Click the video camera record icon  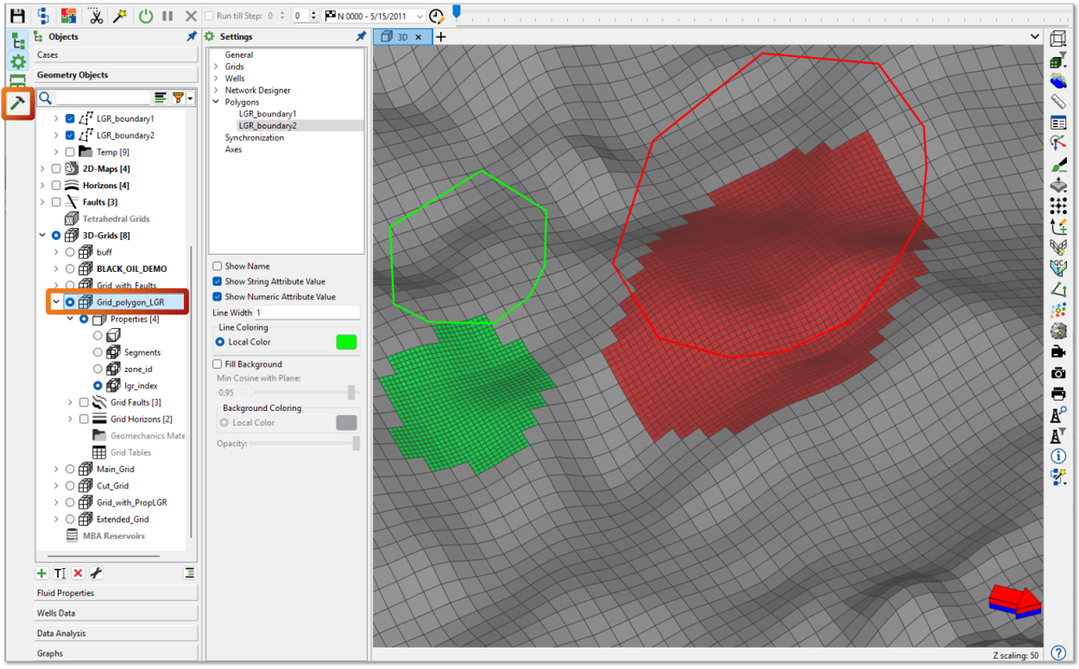pos(1058,352)
